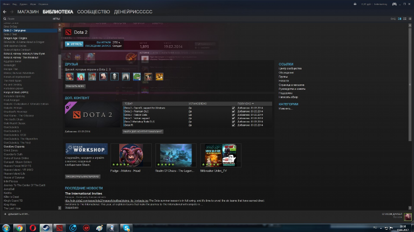The height and width of the screenshot is (232, 414).
Task: Select Dragon Age: Origins in game list
Action: coord(15,38)
